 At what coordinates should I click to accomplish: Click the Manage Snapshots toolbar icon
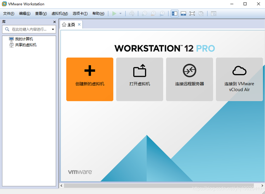point(162,14)
